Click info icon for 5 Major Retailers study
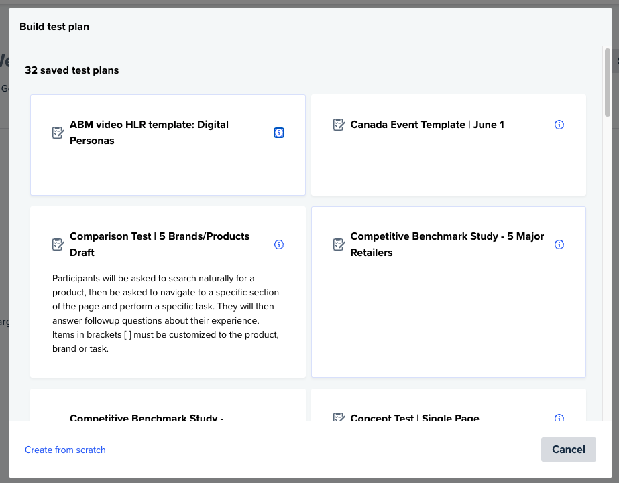This screenshot has width=619, height=483. (559, 245)
